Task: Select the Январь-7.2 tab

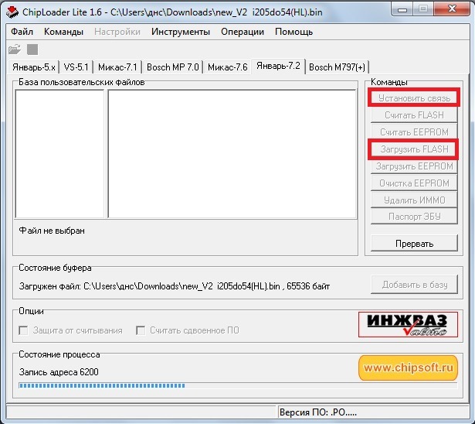Action: 278,66
